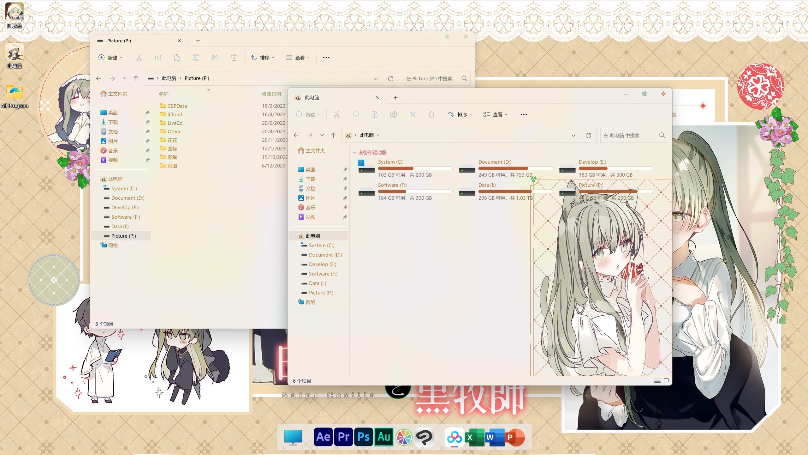The height and width of the screenshot is (455, 808).
Task: Open the 查看 view dropdown in Picture (P:) window
Action: (298, 58)
